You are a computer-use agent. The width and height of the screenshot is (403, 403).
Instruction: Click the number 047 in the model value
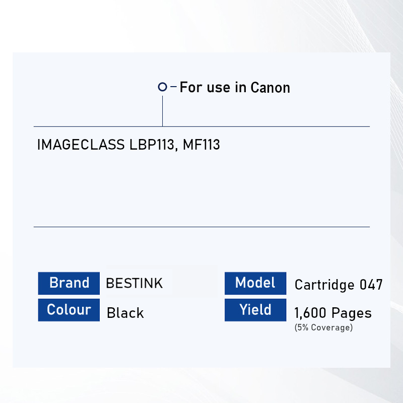371,285
